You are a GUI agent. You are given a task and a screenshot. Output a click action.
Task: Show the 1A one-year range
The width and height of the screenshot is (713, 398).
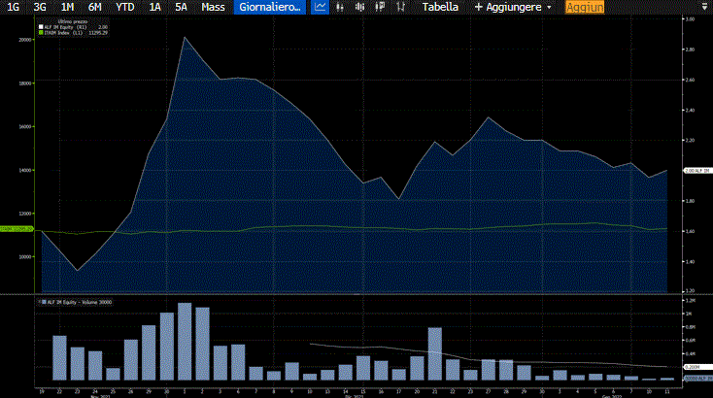click(x=155, y=7)
